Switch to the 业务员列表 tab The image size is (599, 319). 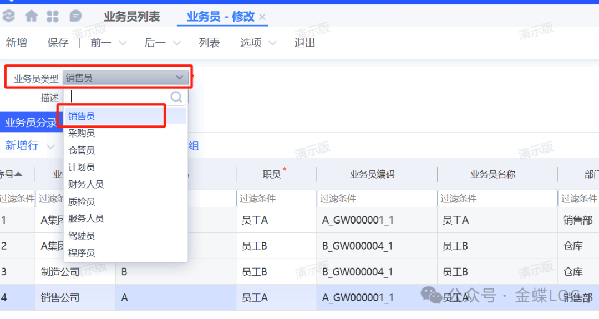(131, 17)
